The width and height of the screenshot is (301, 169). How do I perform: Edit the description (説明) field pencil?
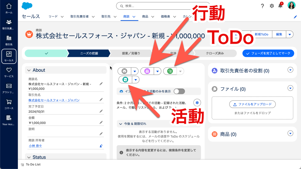tap(101, 134)
